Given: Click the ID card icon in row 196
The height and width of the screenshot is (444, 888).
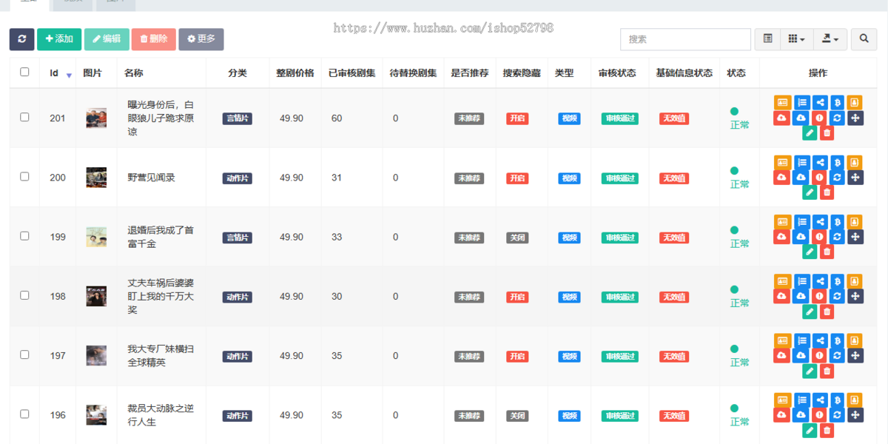Looking at the screenshot, I should tap(782, 399).
